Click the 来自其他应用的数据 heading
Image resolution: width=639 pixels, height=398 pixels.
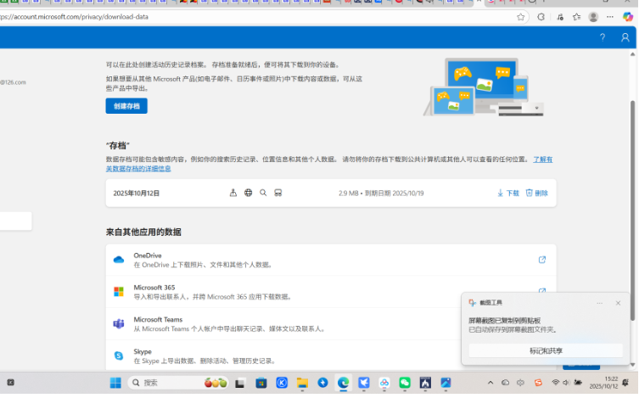pos(143,233)
